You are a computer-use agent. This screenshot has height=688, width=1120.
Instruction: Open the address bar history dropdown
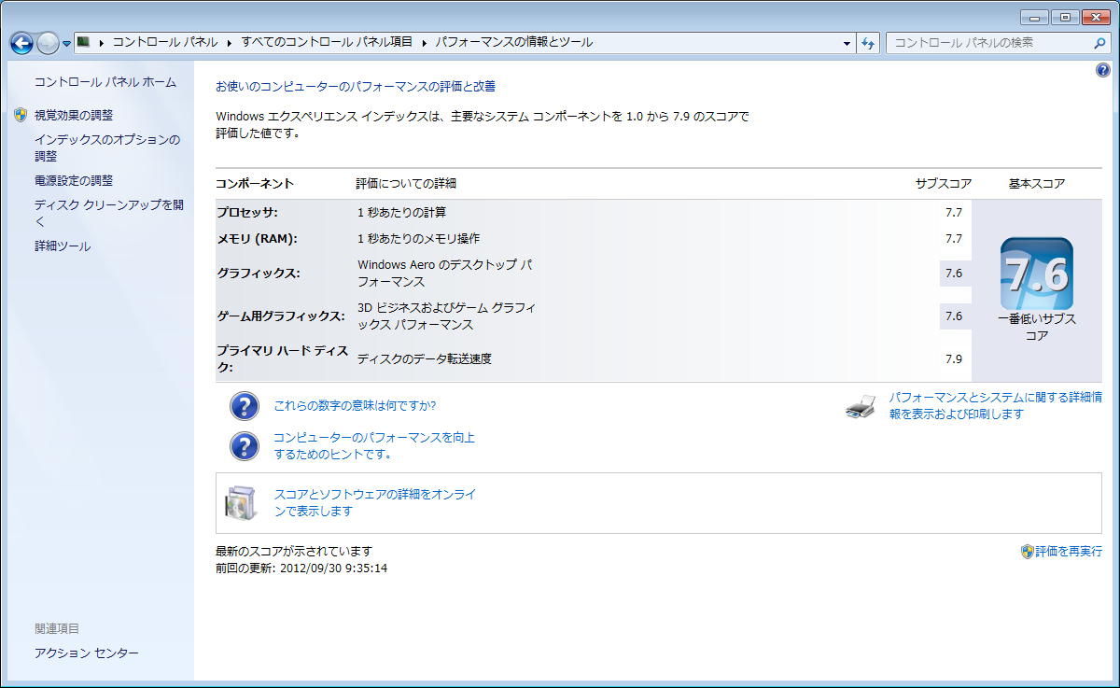pos(847,43)
